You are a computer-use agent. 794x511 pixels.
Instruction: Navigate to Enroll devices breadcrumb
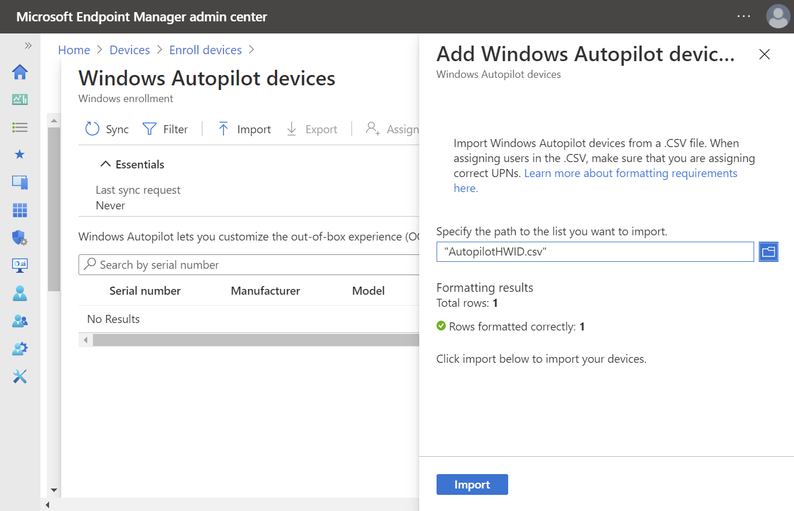[x=205, y=50]
